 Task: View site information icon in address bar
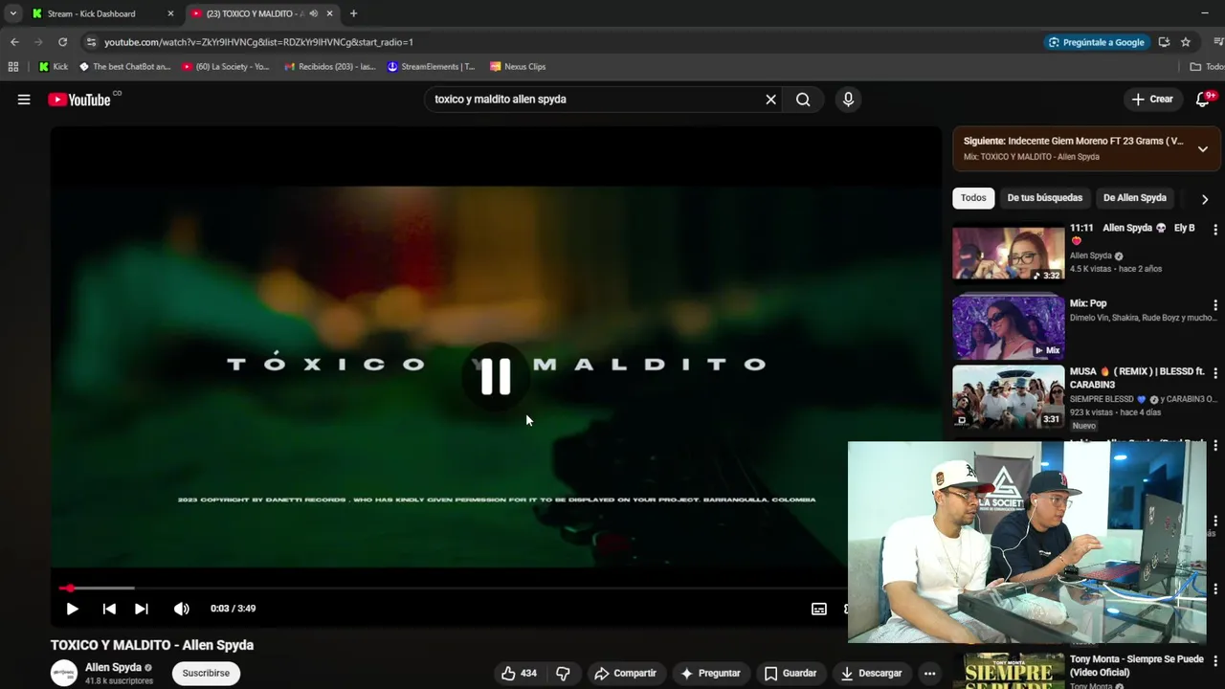(x=91, y=42)
